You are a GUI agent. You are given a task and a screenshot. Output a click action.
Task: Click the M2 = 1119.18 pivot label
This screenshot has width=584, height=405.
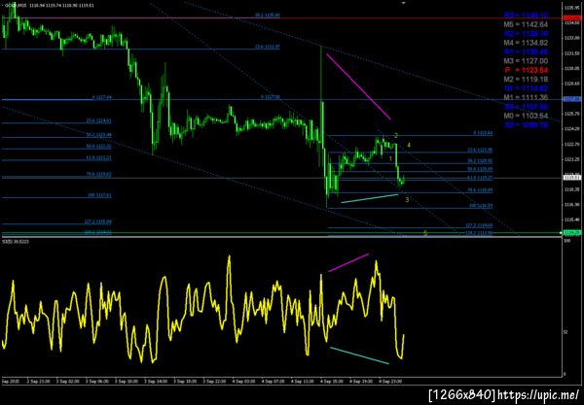(x=526, y=79)
